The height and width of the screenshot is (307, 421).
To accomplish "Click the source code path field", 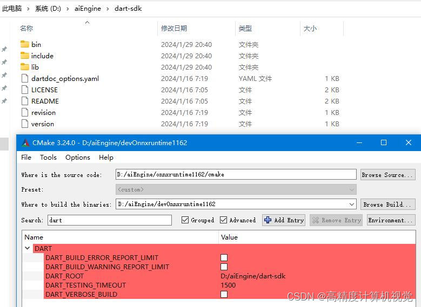I will (236, 174).
